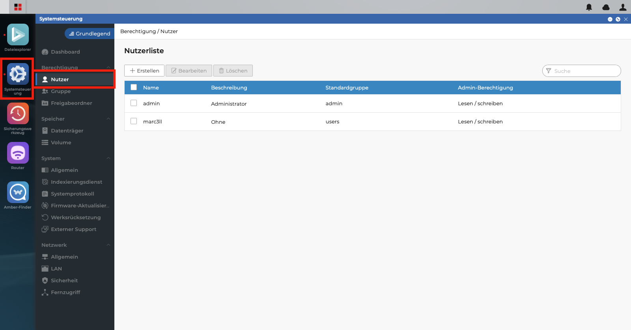Collapse the Netzwerk section
The image size is (631, 330).
pyautogui.click(x=108, y=245)
